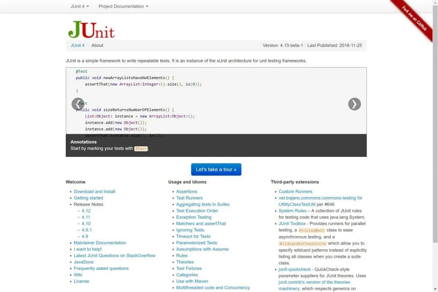Open Use with Maven link
The height and width of the screenshot is (292, 438).
point(192,281)
